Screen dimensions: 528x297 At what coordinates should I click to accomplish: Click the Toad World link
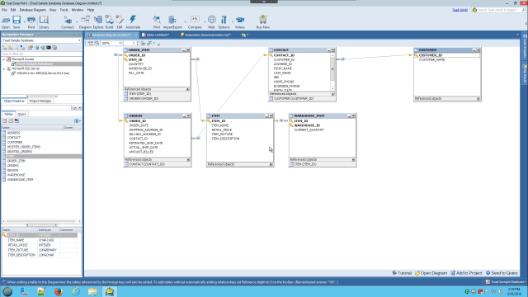click(x=460, y=10)
